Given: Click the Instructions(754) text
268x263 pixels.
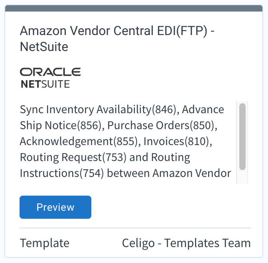Looking at the screenshot, I should click(x=62, y=173).
